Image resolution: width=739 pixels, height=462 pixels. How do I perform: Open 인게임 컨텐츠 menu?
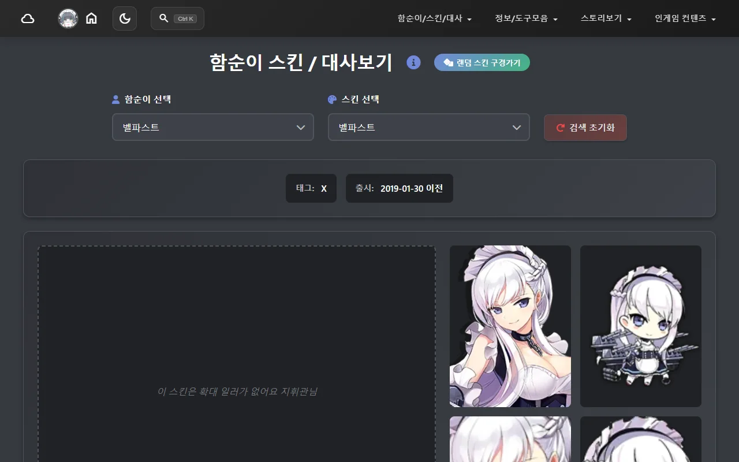click(685, 18)
